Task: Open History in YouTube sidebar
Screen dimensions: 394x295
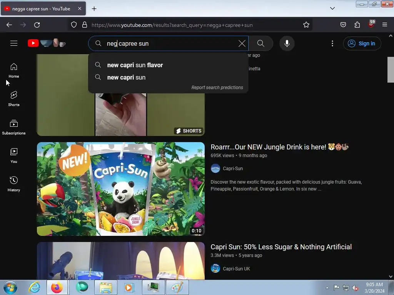Action: (x=14, y=184)
